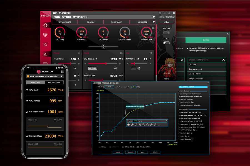Switch phone monitor to Line View

pyautogui.click(x=35, y=82)
